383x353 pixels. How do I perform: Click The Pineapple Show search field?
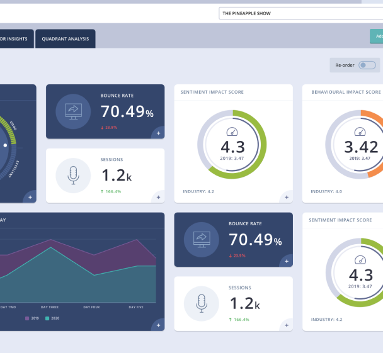(x=301, y=13)
